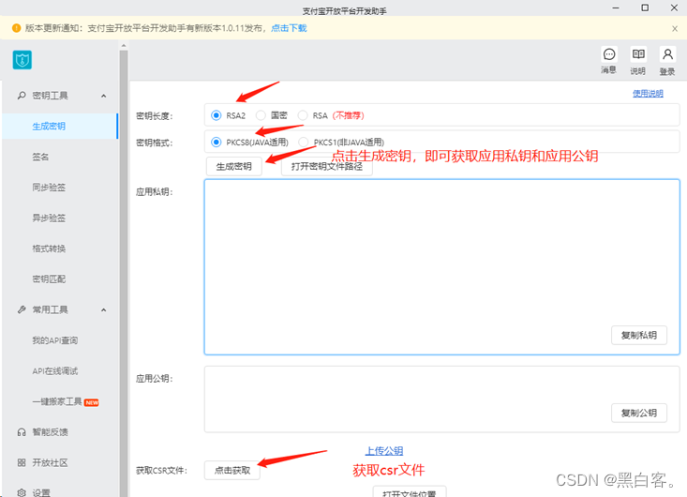
Task: Click the 密钥格式 label
Action: 155,143
